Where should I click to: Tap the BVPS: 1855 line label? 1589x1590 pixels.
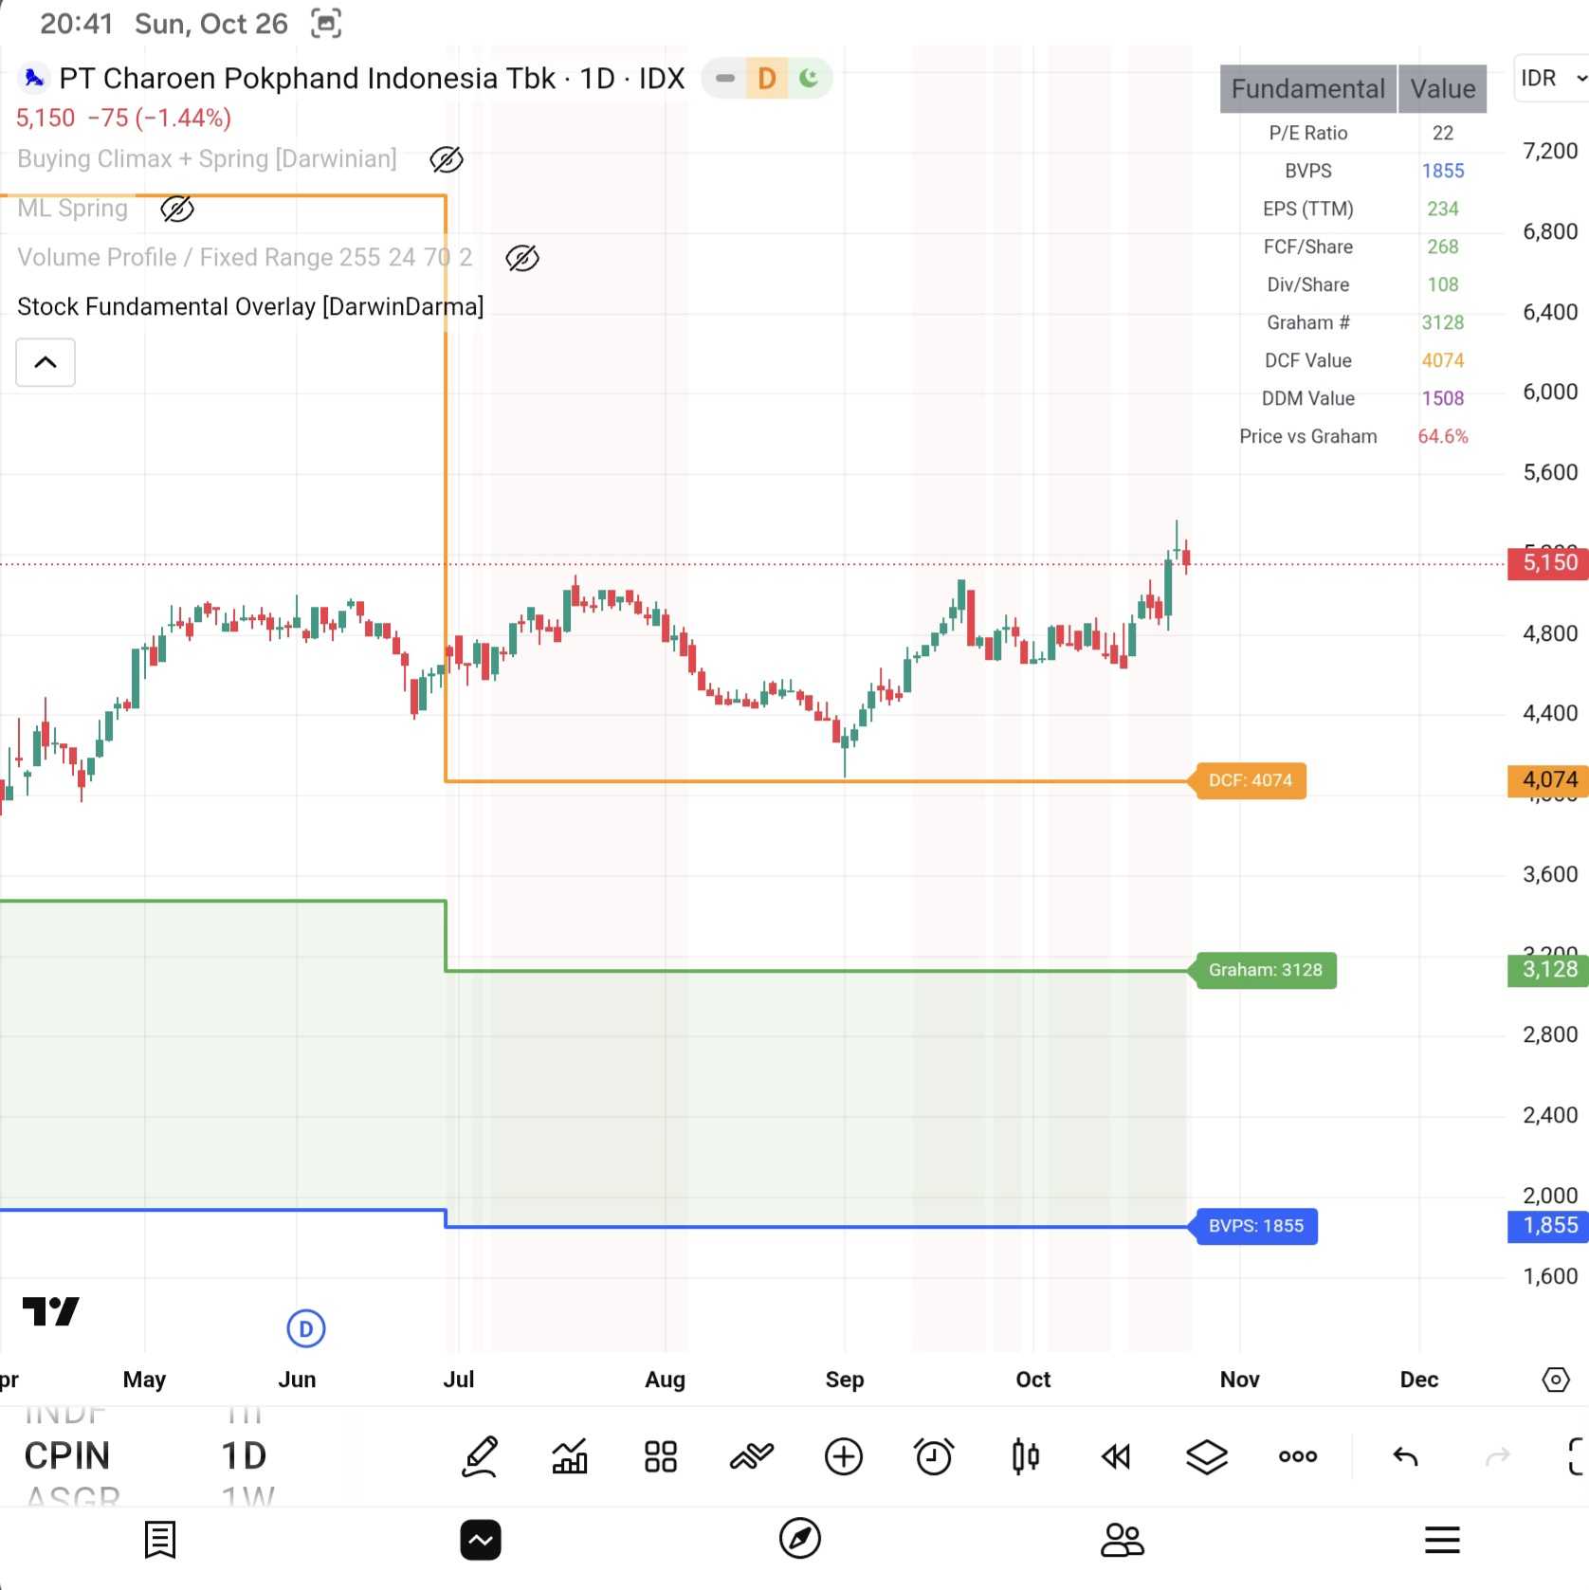(x=1255, y=1226)
